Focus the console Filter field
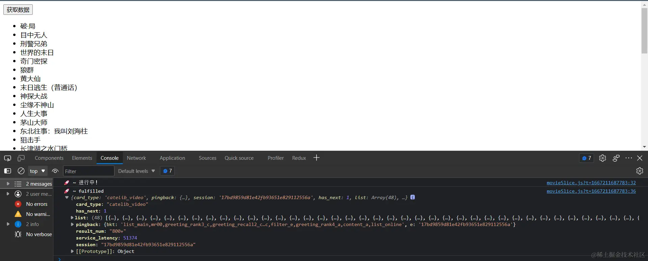This screenshot has height=261, width=648. [x=88, y=171]
